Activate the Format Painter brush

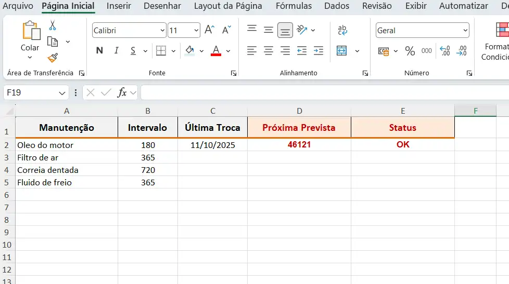(x=52, y=58)
